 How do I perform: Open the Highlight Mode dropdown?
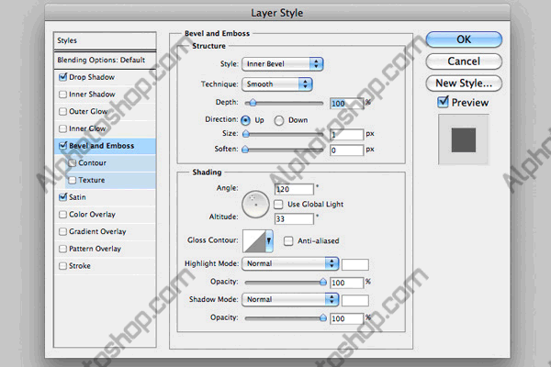click(290, 263)
